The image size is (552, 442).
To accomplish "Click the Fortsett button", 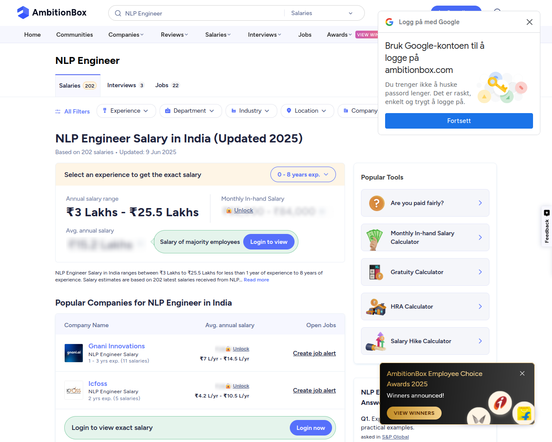I will (x=459, y=121).
